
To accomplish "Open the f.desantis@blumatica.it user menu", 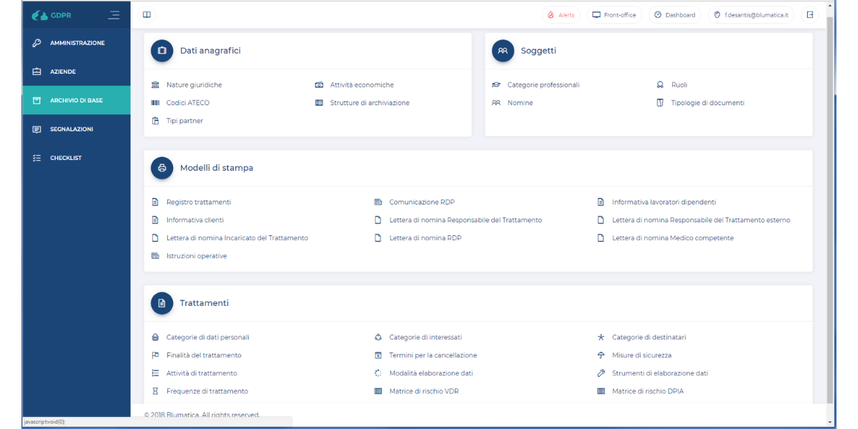I will tap(751, 15).
